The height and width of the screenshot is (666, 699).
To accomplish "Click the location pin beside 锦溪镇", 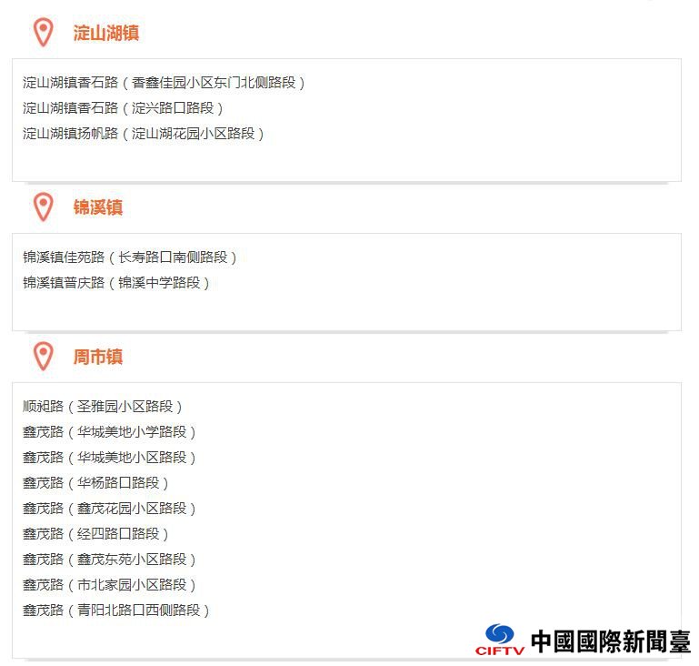I will (x=44, y=207).
